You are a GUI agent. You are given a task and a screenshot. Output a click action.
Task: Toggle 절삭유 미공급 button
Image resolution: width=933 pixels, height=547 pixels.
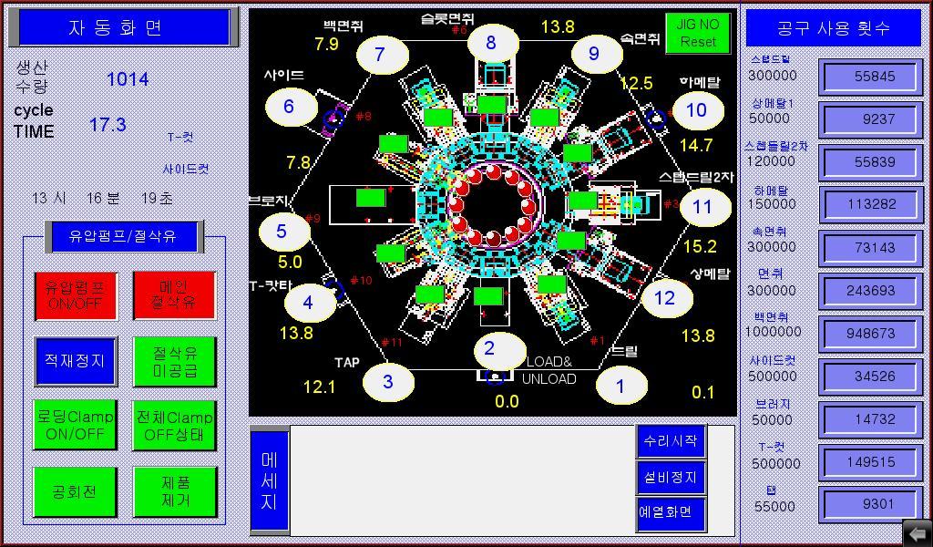click(174, 361)
